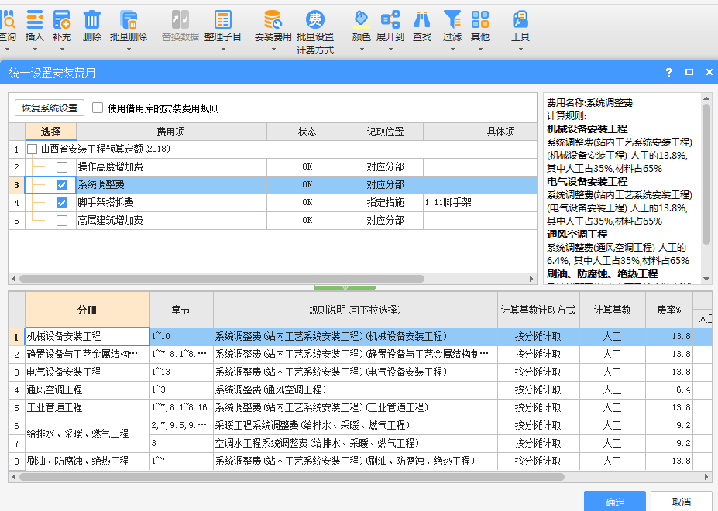Click the 批量设置计费方式 fee icon
Image resolution: width=718 pixels, height=511 pixels.
pyautogui.click(x=315, y=19)
